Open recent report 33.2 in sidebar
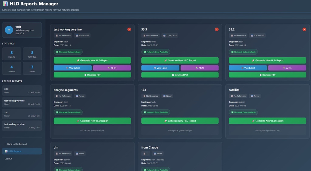 click(22, 114)
